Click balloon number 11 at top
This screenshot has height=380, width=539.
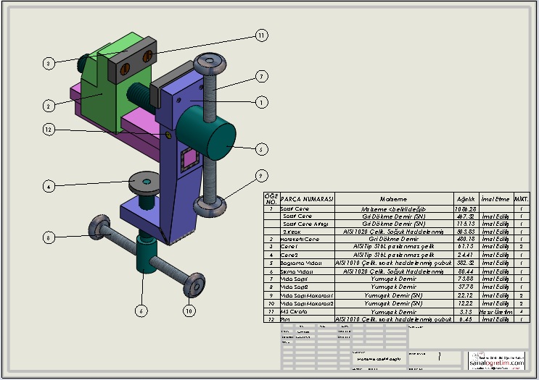tap(262, 35)
